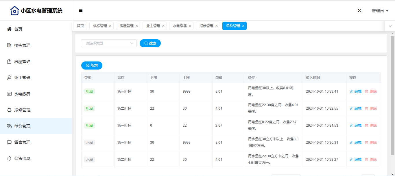
Task: Switch to the 首页 tab
Action: click(x=80, y=26)
